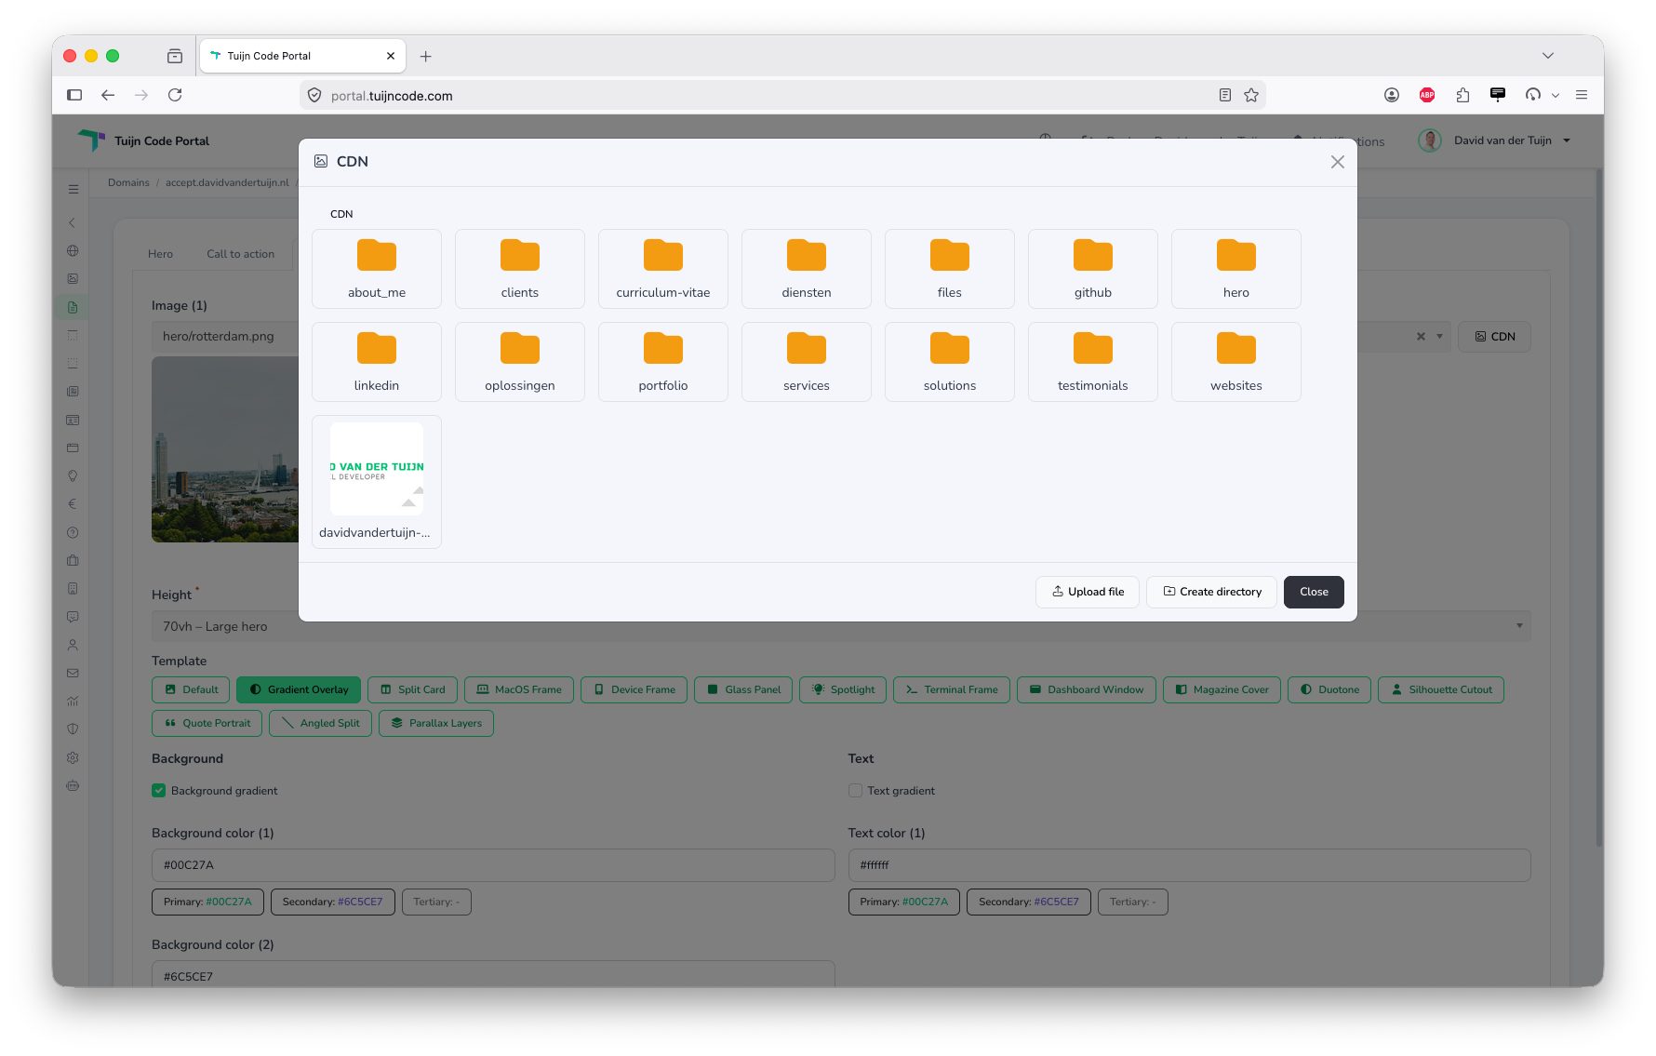Toggle the Background gradient checkbox

(159, 791)
